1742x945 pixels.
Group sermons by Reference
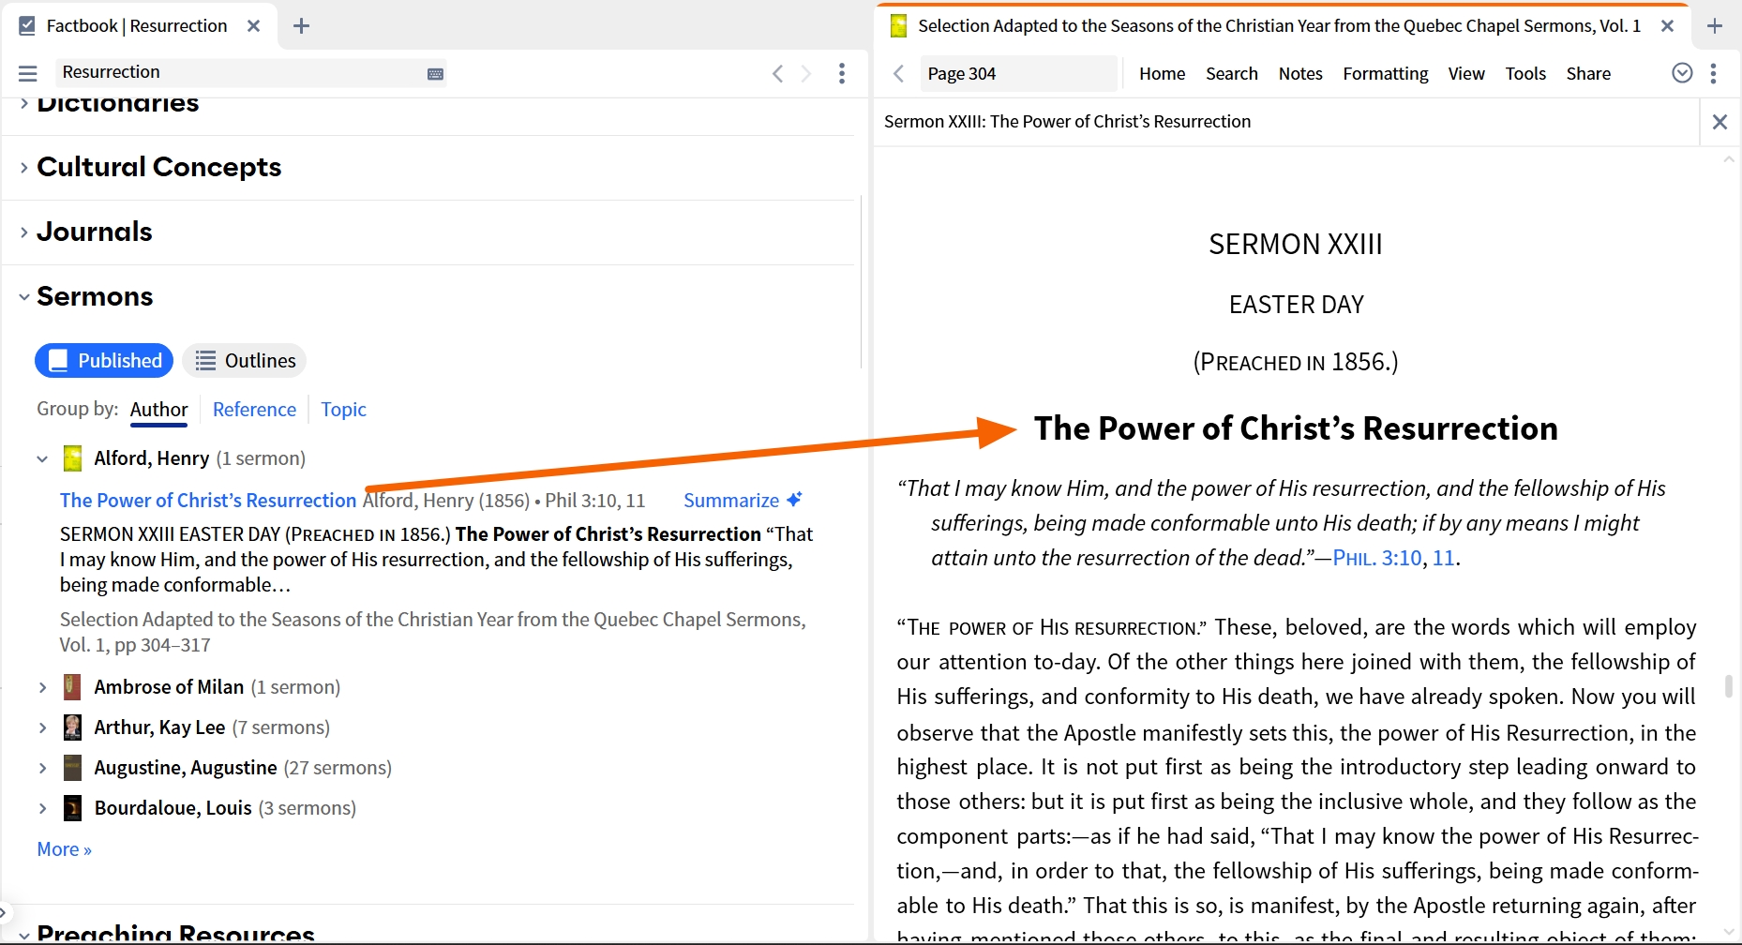254,410
